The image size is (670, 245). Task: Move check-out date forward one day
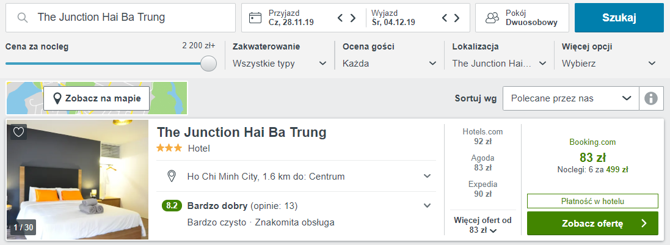pyautogui.click(x=457, y=18)
